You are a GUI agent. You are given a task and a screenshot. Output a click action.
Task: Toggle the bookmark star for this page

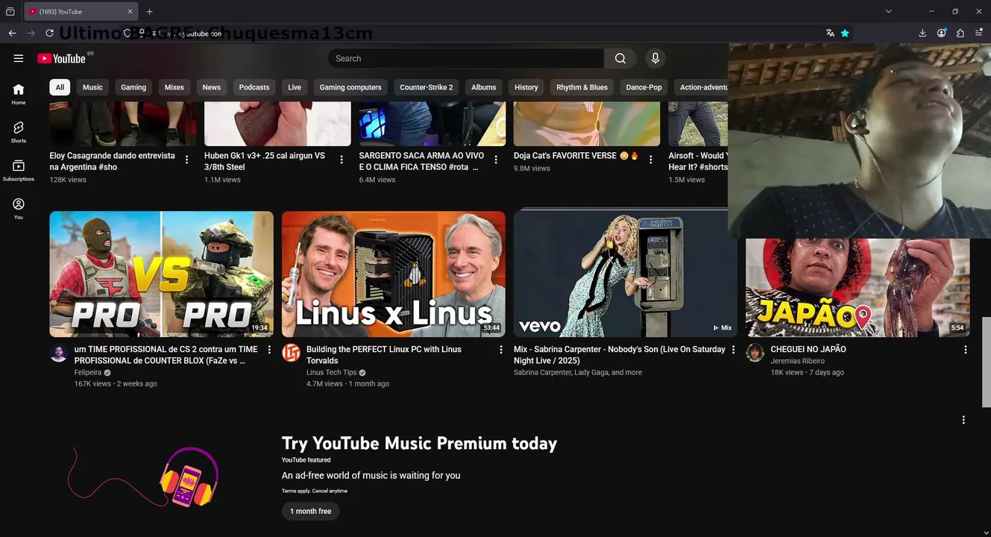point(845,33)
